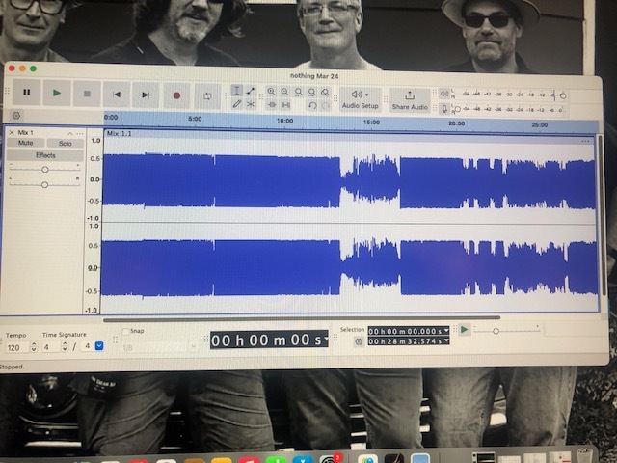Mute the Mix 1 track
This screenshot has height=463, width=617.
pos(26,143)
